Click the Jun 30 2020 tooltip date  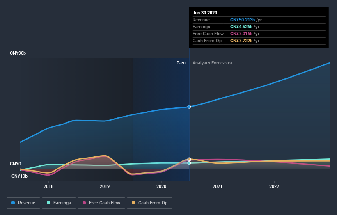pyautogui.click(x=205, y=13)
